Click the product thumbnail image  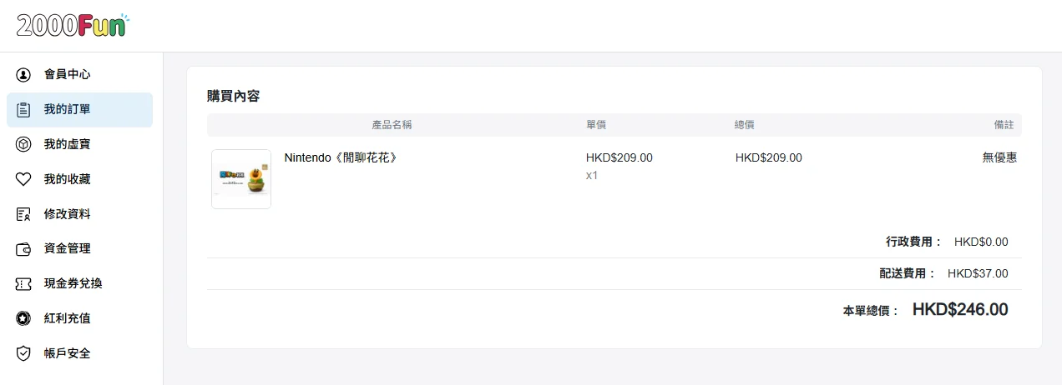(x=241, y=179)
